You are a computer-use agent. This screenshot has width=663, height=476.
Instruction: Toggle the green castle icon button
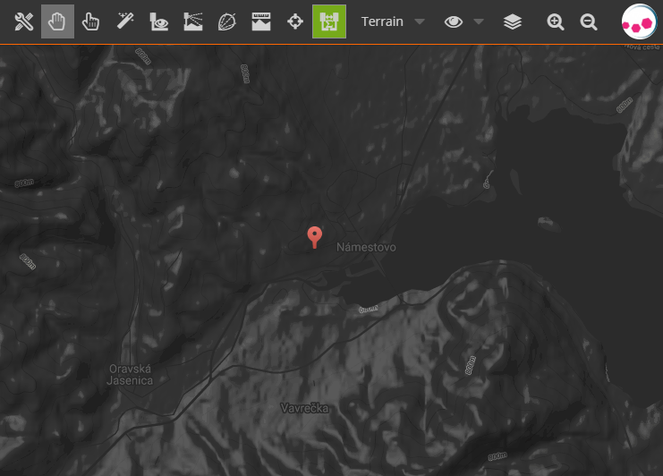(x=328, y=21)
